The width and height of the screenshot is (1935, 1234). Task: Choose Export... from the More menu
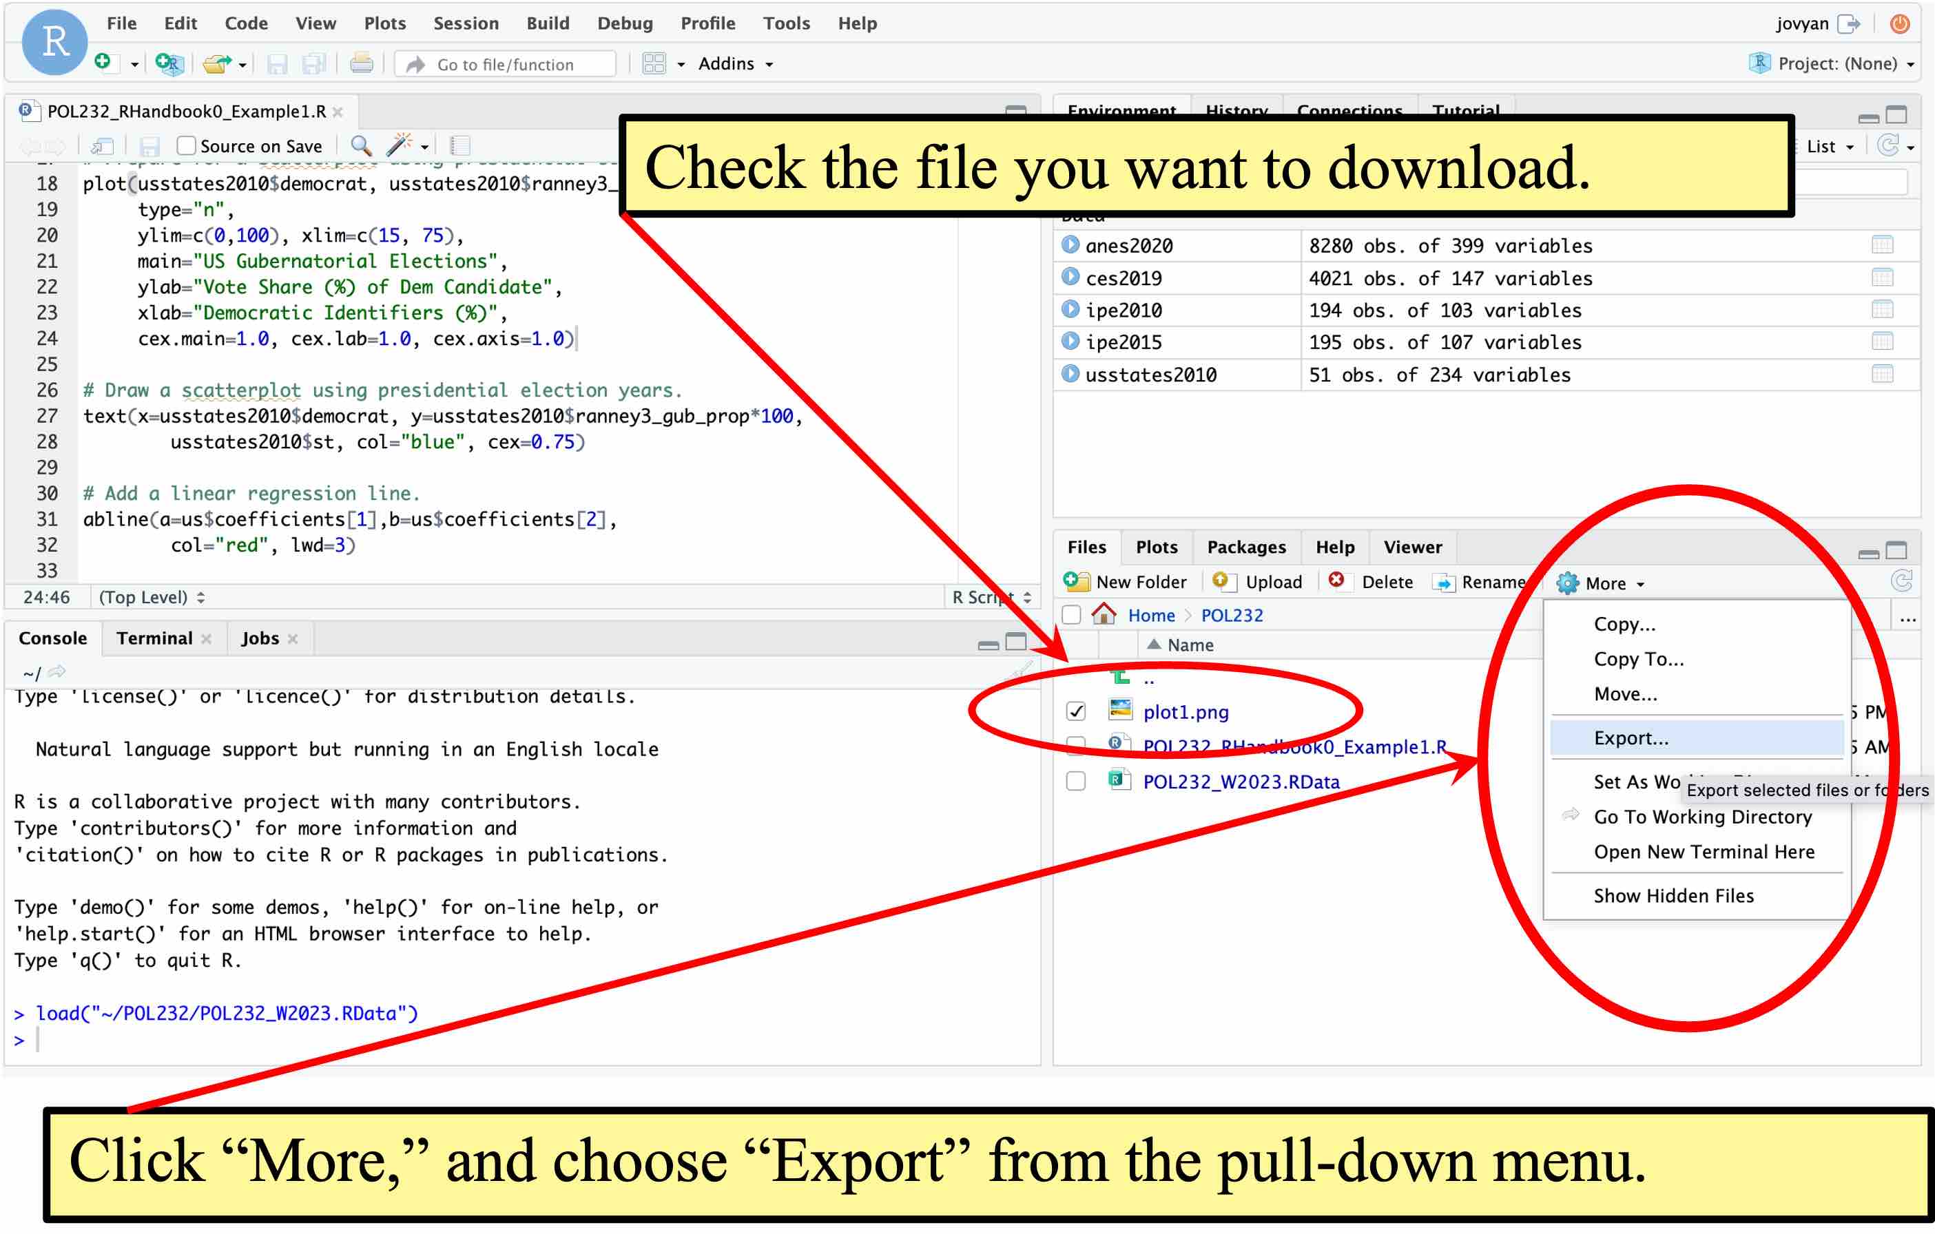click(x=1697, y=738)
